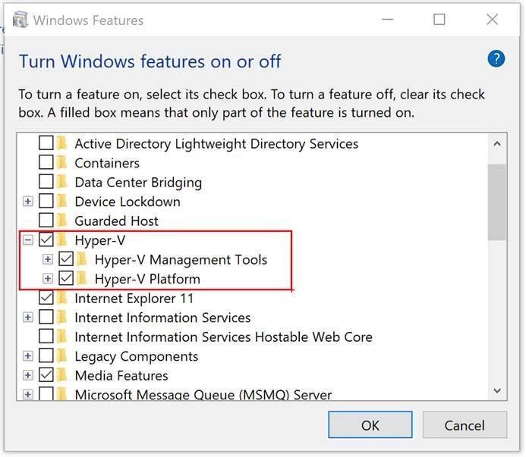Enable the Containers feature checkbox
Image resolution: width=526 pixels, height=457 pixels.
pos(46,163)
